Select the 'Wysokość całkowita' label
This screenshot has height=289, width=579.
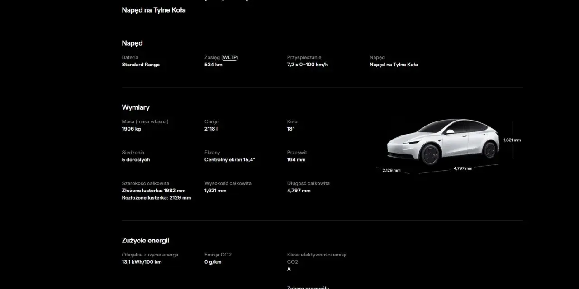pyautogui.click(x=228, y=183)
